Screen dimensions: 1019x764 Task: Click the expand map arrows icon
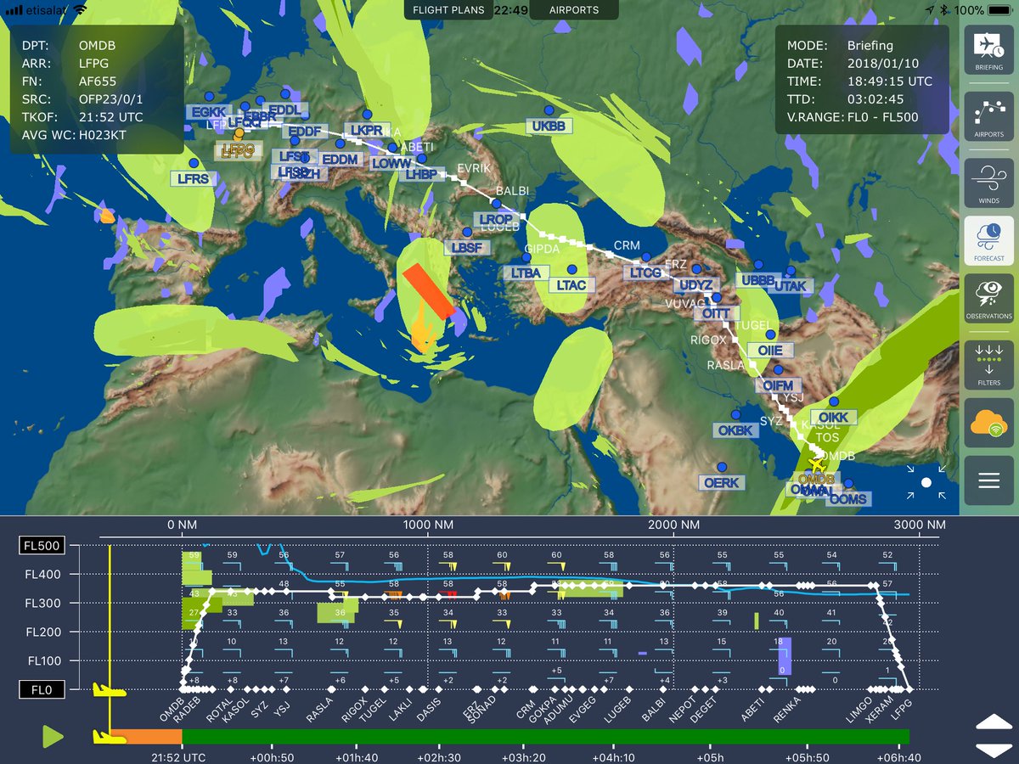pos(926,481)
